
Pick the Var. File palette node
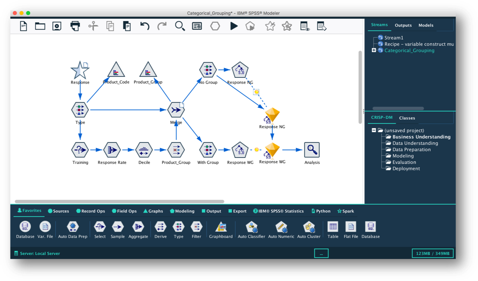[x=45, y=230]
